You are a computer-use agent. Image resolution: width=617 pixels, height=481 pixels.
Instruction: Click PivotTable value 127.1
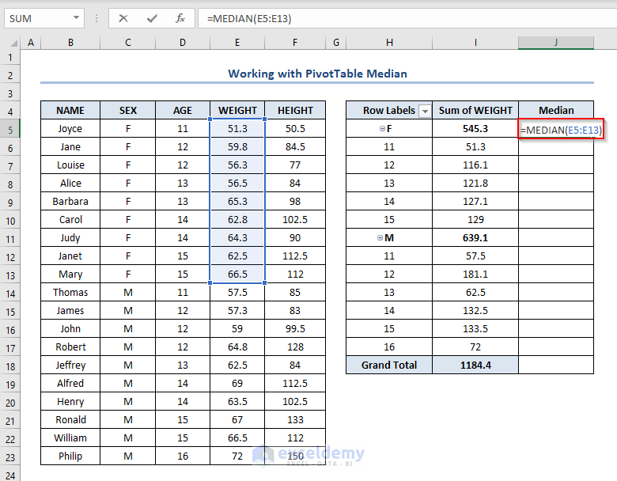pos(475,201)
